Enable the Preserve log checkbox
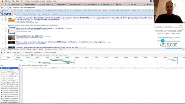Viewport: 185px width, 104px height. 24,52
